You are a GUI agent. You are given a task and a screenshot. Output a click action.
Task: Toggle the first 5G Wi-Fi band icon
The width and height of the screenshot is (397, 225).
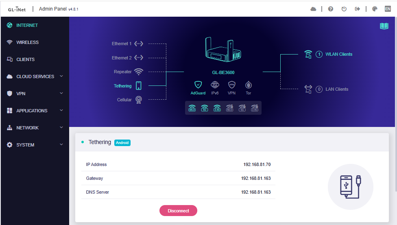205,108
